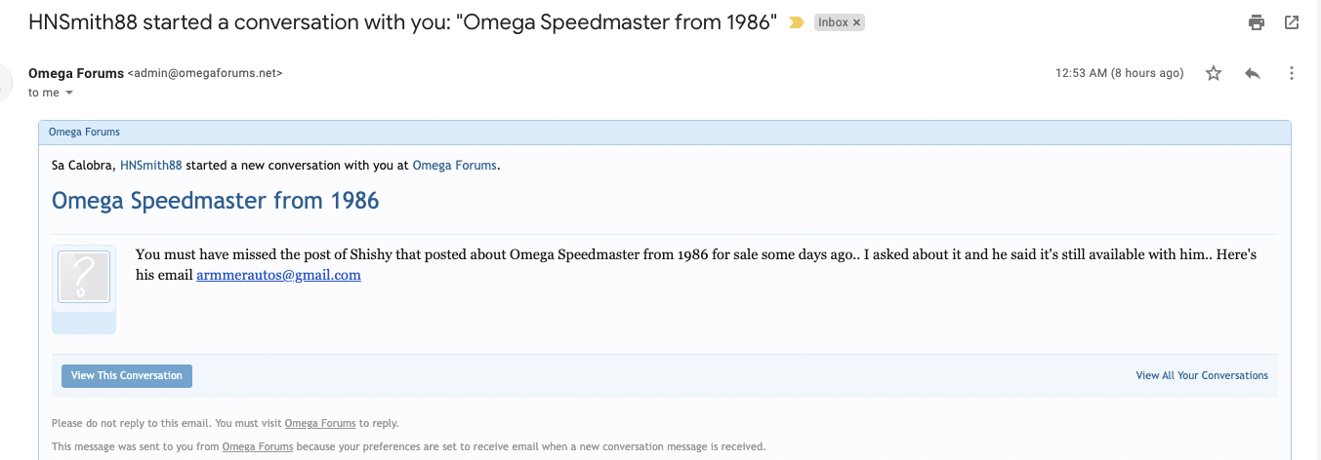Star this email message

tap(1214, 73)
